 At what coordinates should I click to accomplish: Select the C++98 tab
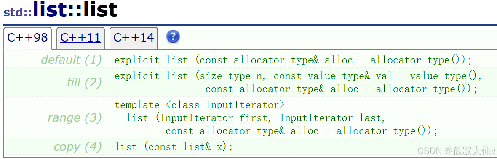[27, 38]
